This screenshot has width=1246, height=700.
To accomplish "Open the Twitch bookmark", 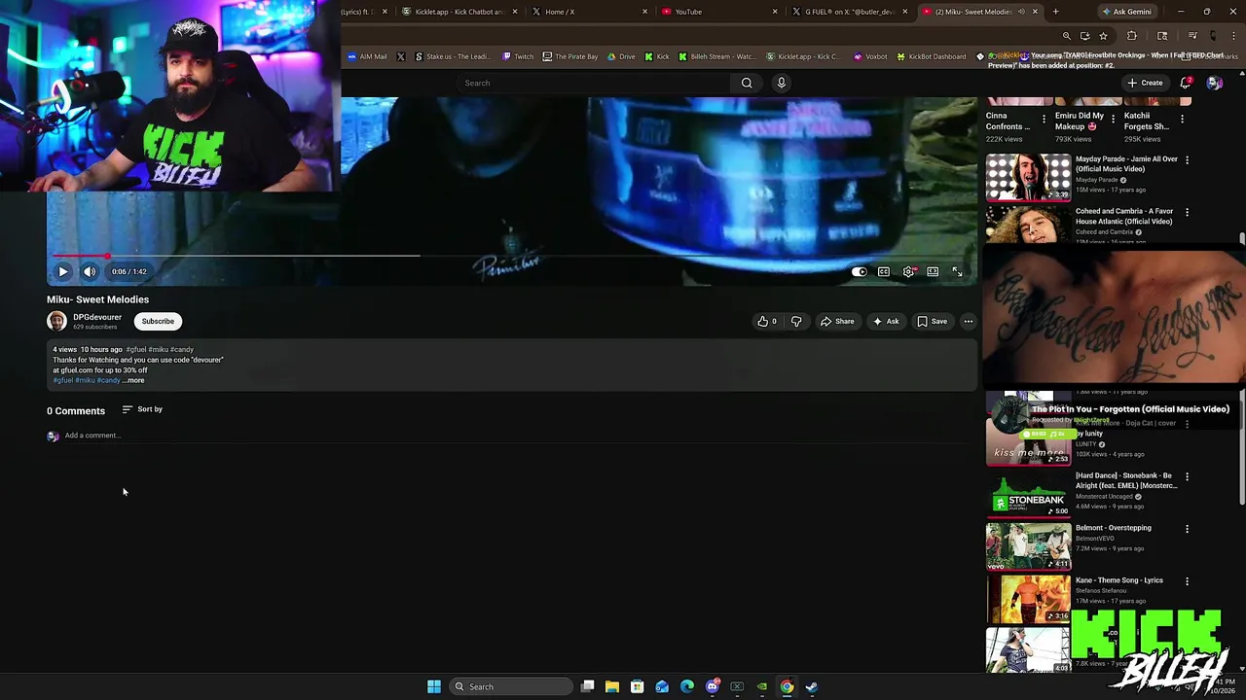I will (518, 56).
